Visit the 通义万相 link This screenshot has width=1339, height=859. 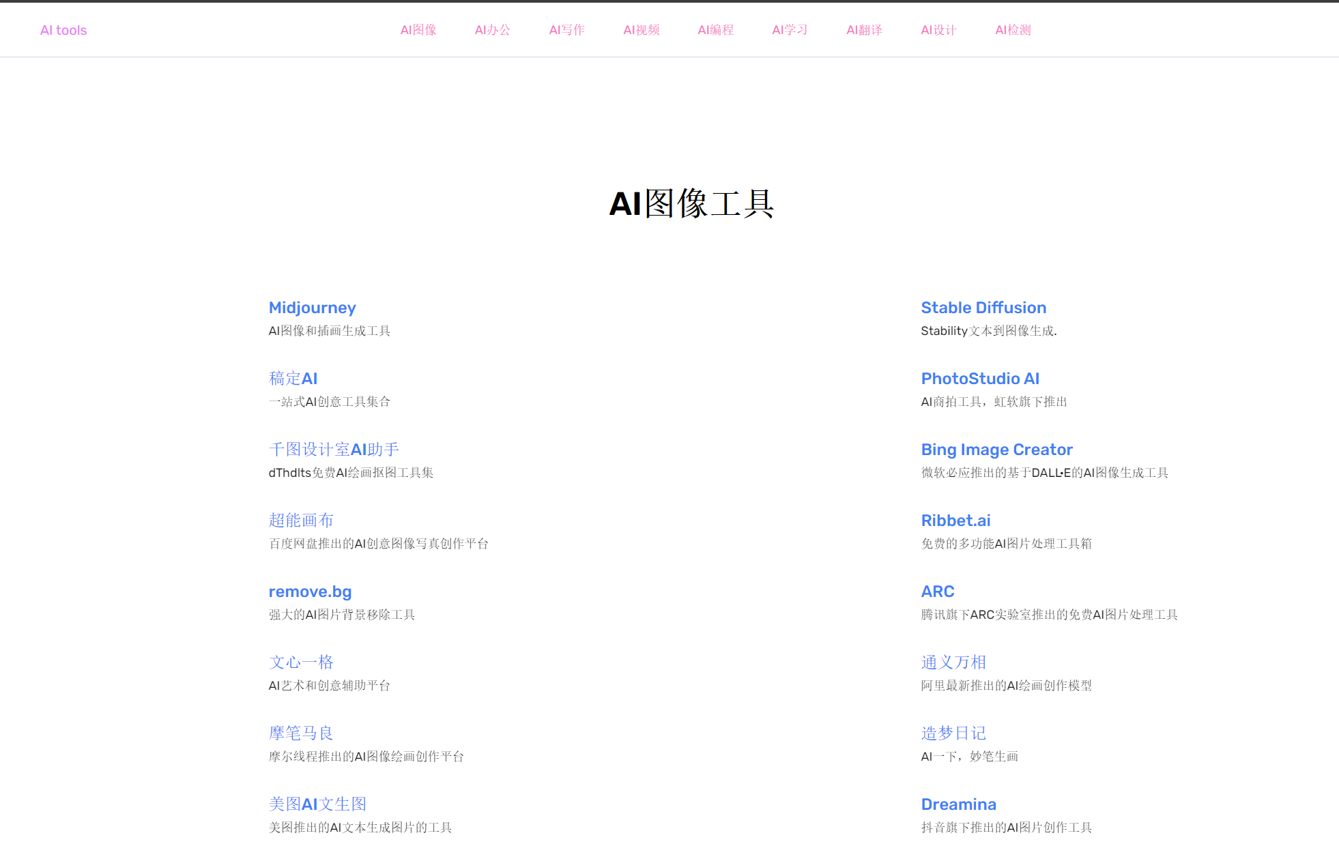tap(954, 663)
